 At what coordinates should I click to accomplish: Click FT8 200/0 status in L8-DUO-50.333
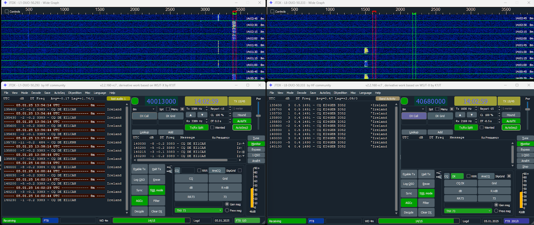[x=516, y=221]
